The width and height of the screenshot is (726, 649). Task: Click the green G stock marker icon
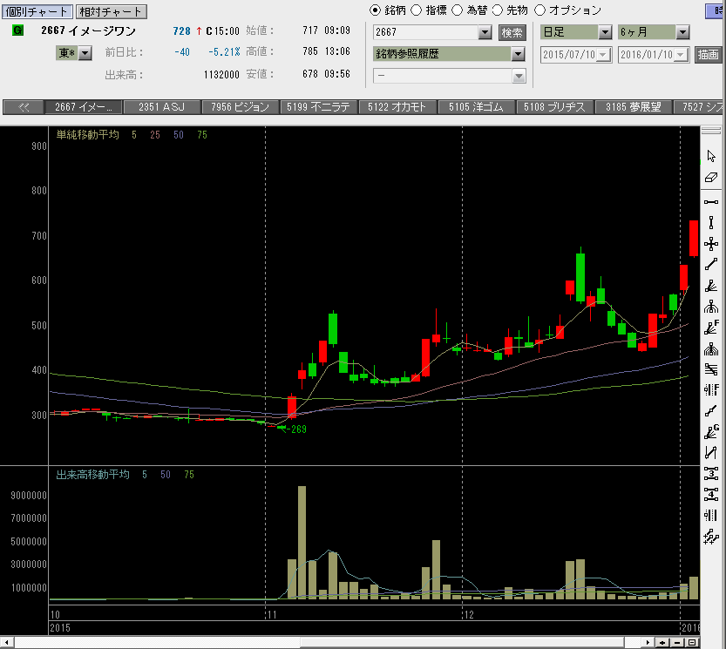tap(17, 30)
